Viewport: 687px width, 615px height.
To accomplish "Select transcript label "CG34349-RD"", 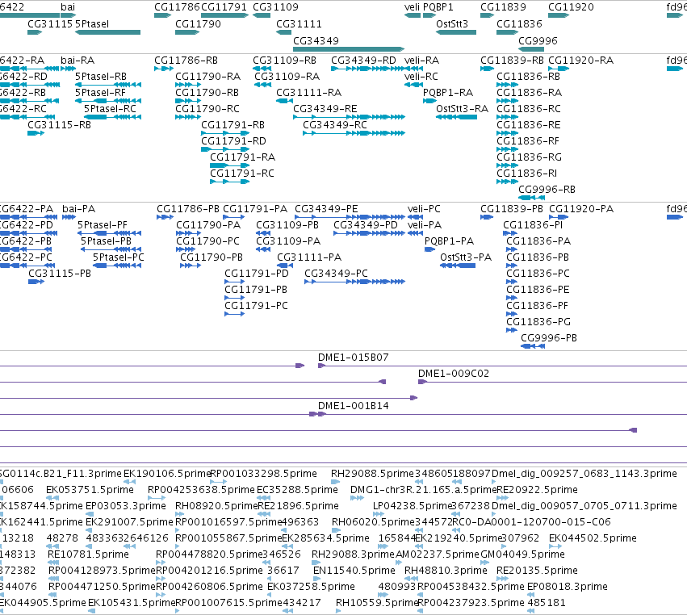I will tap(363, 61).
